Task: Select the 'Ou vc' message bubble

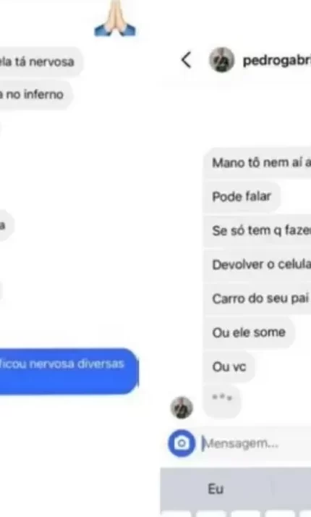Action: (229, 366)
